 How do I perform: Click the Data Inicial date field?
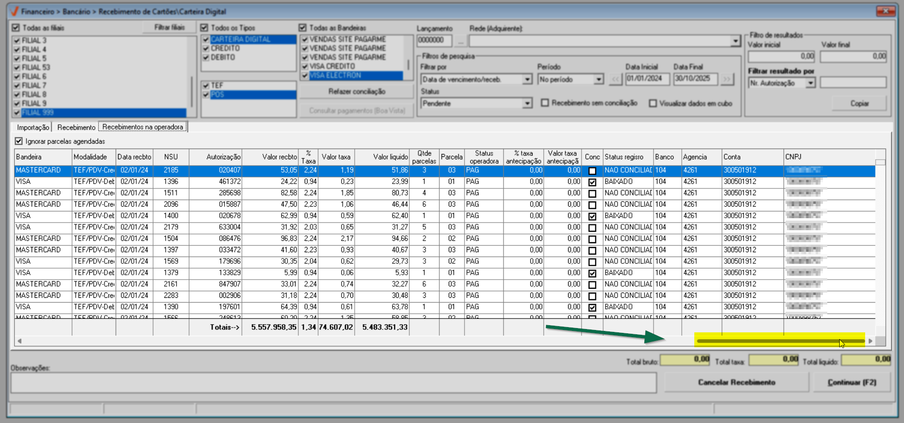click(x=647, y=79)
